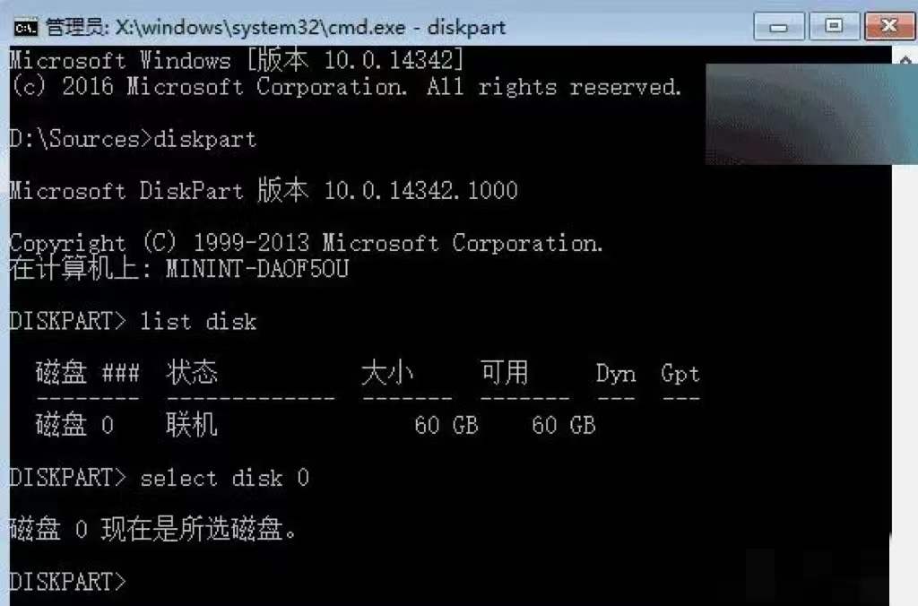Click the empty DISKPART> prompt at bottom
This screenshot has width=918, height=606.
(67, 582)
